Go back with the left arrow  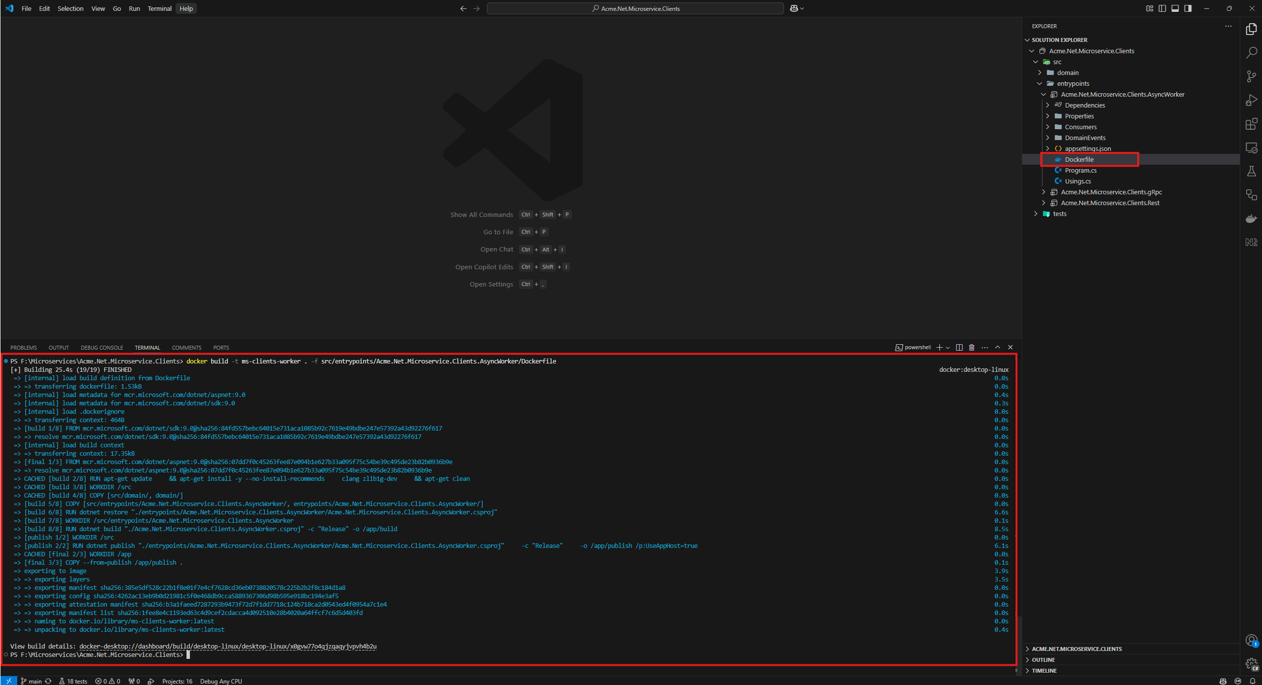pos(463,8)
